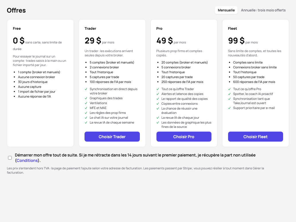Click '20 captures par trade' item
The height and width of the screenshot is (222, 296).
click(x=177, y=77)
